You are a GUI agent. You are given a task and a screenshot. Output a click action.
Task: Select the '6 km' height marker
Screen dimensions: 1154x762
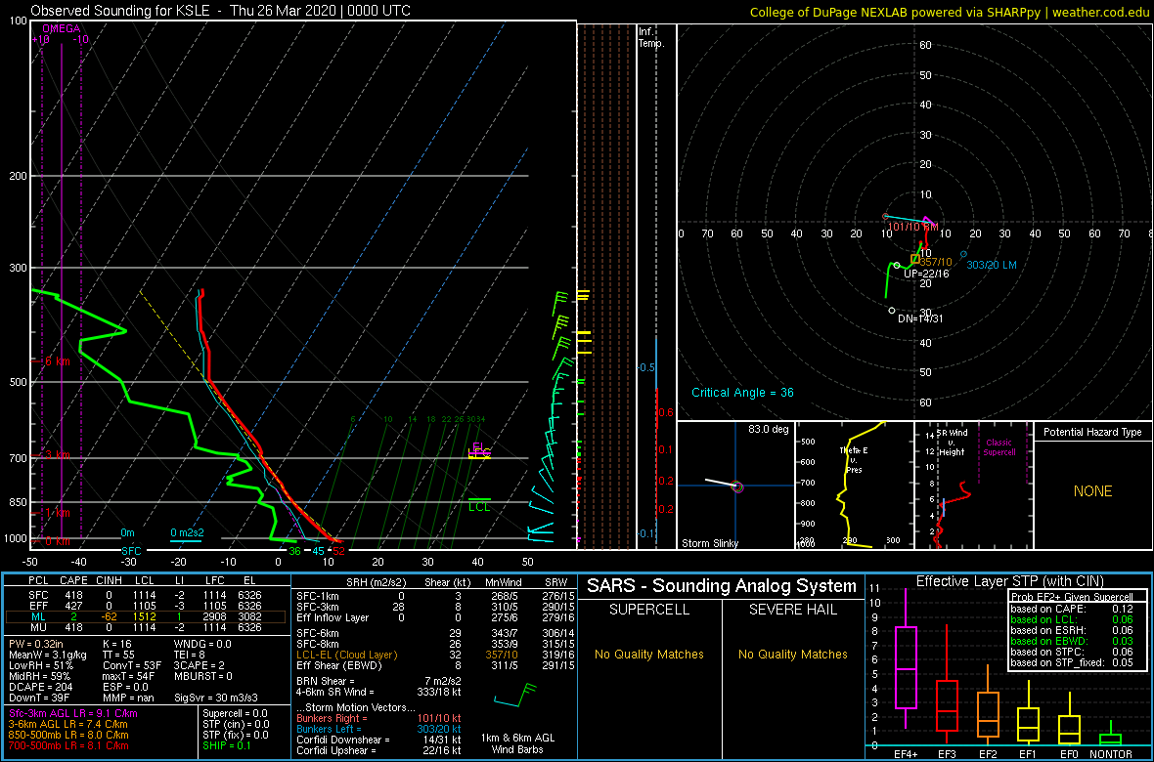[51, 361]
